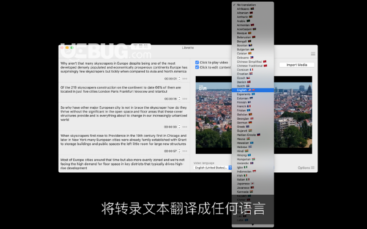Viewport: 367px width, 229px height.
Task: Choose Italian in the translation menu
Action: pyautogui.click(x=253, y=180)
